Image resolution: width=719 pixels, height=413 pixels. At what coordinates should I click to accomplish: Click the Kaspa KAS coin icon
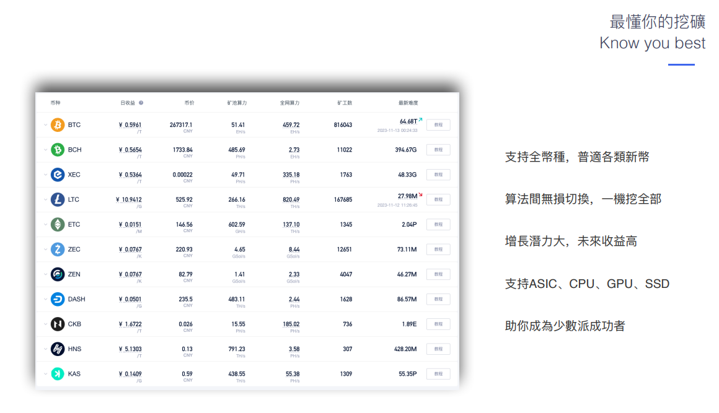pos(58,374)
